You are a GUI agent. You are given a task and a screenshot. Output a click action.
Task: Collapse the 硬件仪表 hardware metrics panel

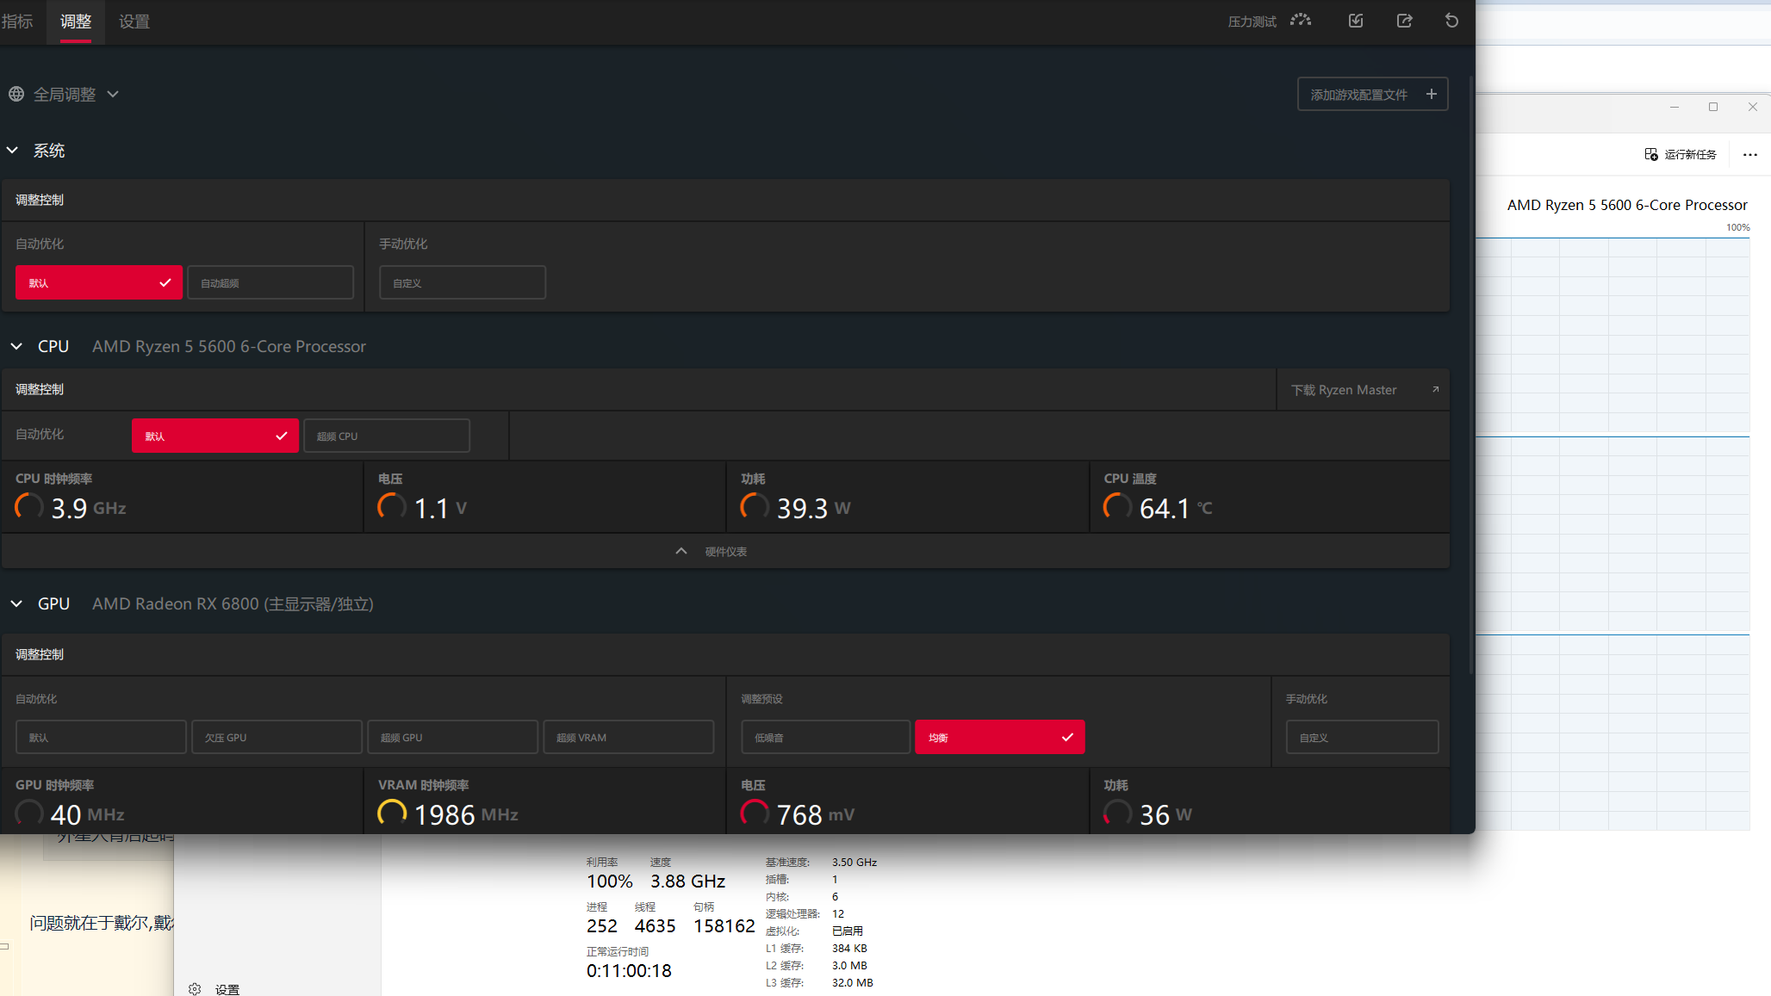[681, 551]
